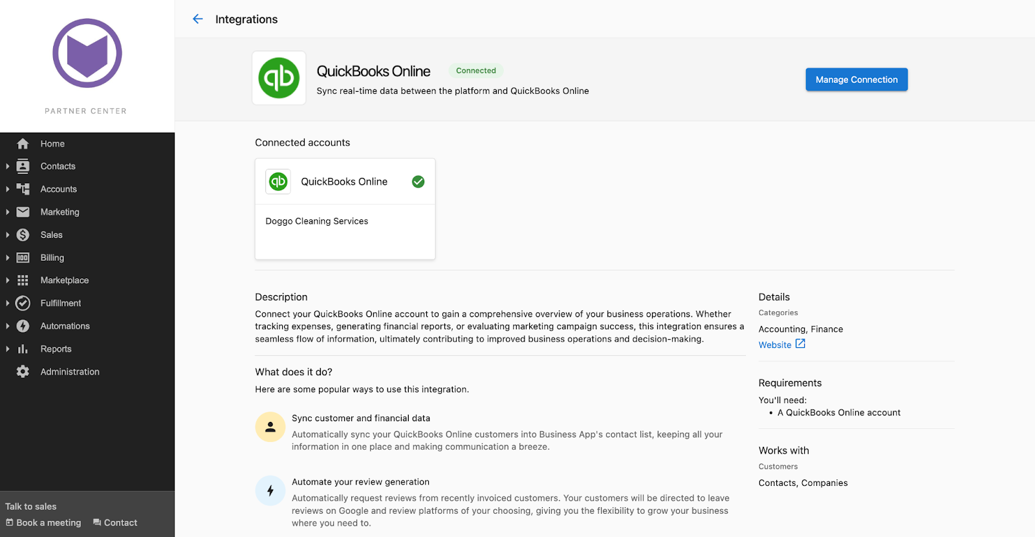Select the Doggo Cleaning Services account card
The width and height of the screenshot is (1035, 537).
[345, 209]
